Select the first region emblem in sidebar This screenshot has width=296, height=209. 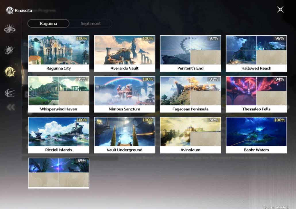click(x=10, y=29)
